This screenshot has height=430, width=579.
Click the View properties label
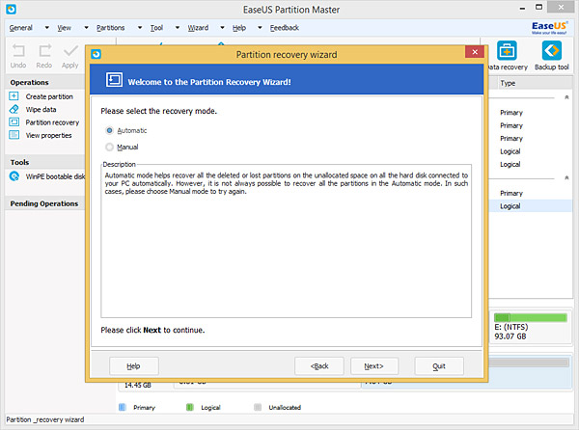(49, 135)
